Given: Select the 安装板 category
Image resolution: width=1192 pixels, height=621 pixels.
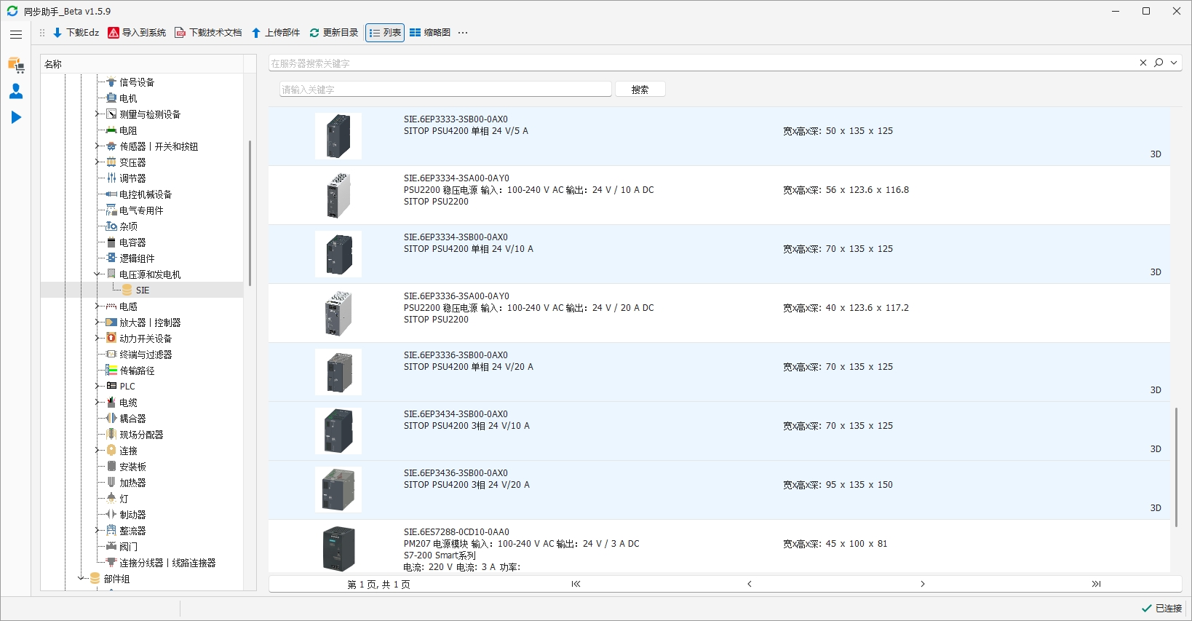Looking at the screenshot, I should click(x=132, y=467).
